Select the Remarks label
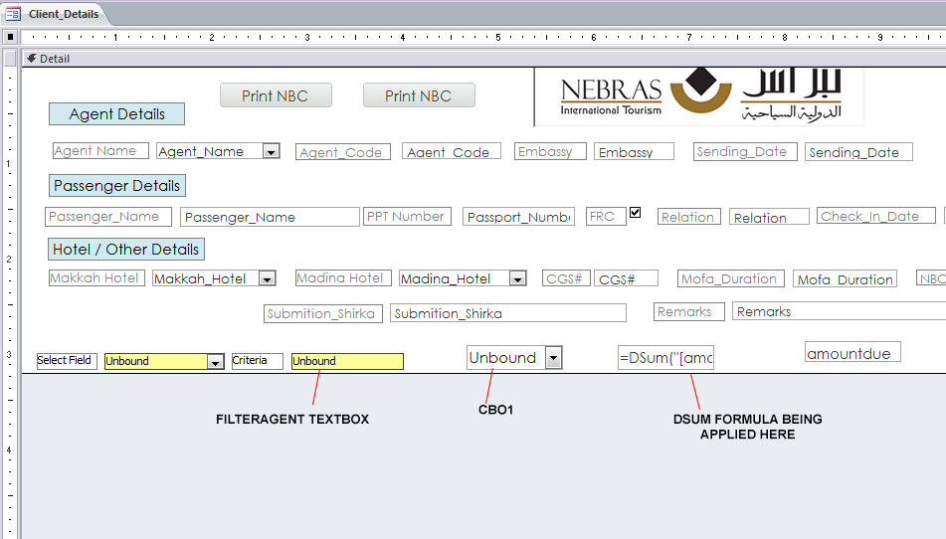Image resolution: width=946 pixels, height=539 pixels. [x=687, y=311]
